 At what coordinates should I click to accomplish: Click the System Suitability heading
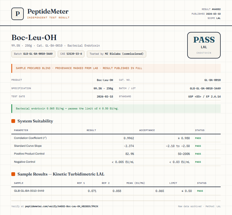(35, 121)
